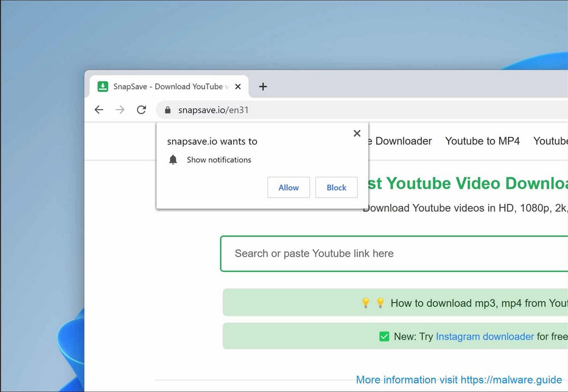Click the 'Show notifications' label

pos(219,160)
